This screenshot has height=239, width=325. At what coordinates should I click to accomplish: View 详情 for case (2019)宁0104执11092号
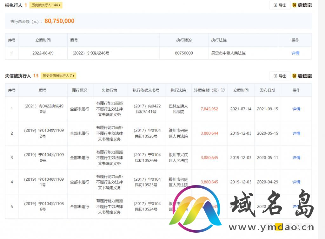tap(296, 133)
